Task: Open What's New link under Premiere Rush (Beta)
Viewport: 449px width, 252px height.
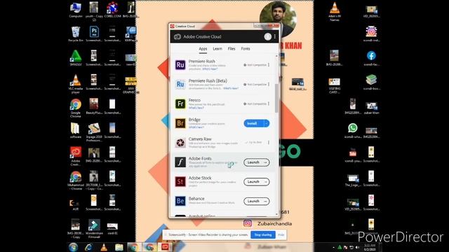Action: 231,88
